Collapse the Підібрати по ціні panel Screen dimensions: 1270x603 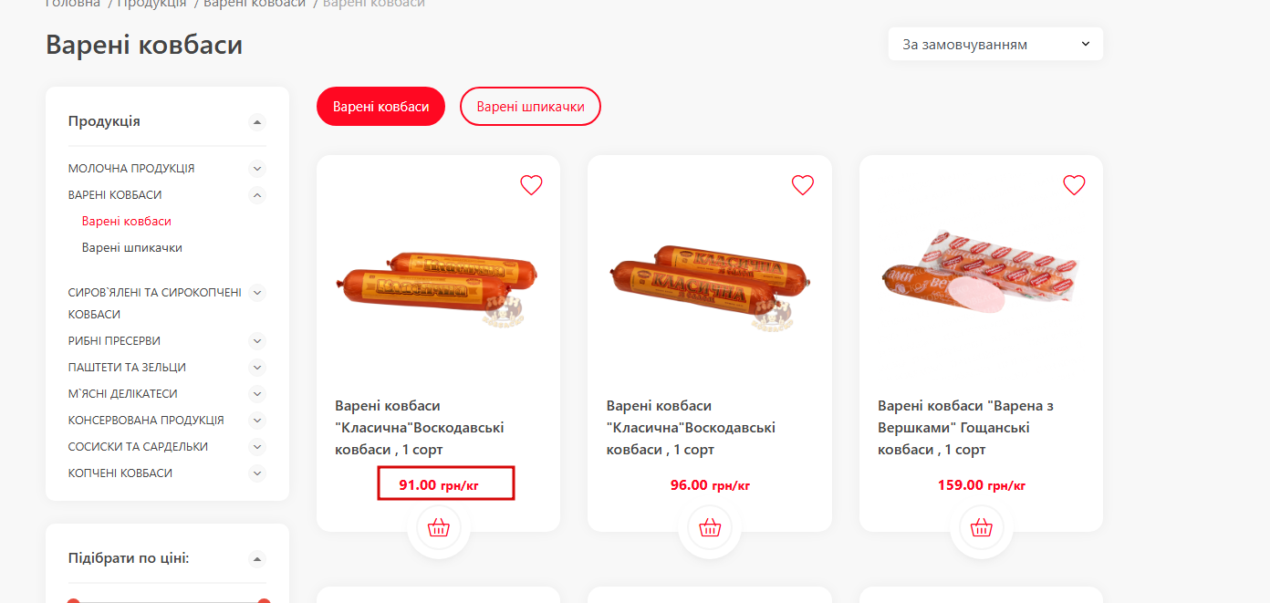pyautogui.click(x=257, y=558)
